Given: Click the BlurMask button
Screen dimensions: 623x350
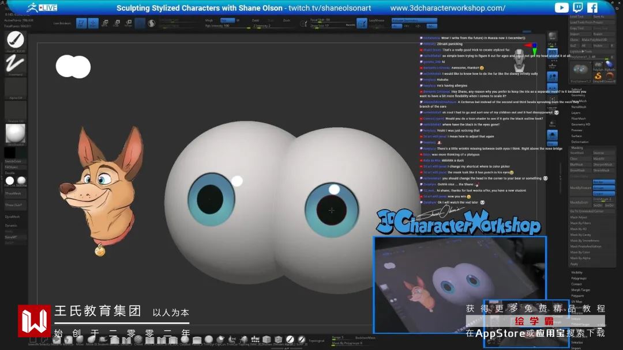Looking at the screenshot, I should 580,165.
